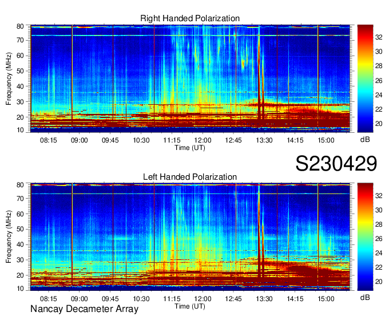Click the 09:00 tick on Right Handed time axis
This screenshot has height=316, width=389.
80,140
